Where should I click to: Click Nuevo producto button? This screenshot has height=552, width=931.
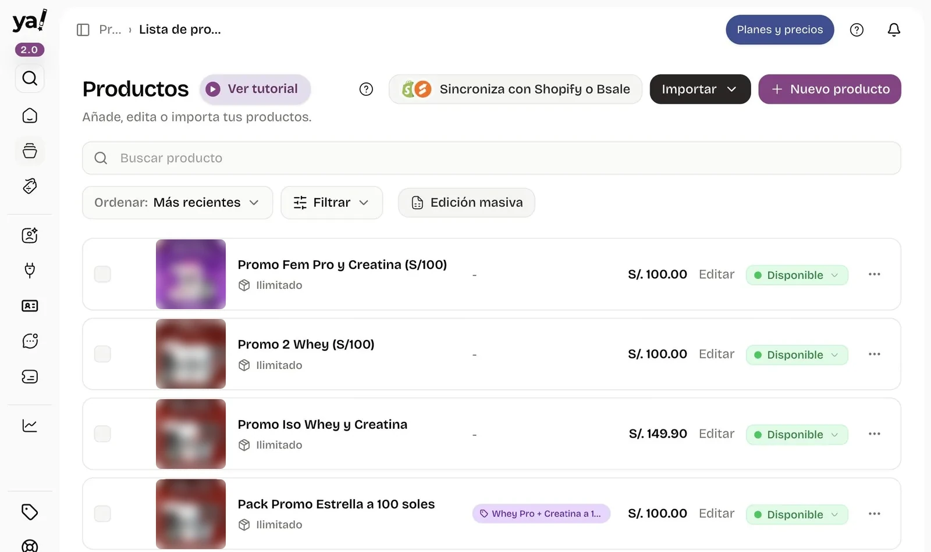coord(830,89)
